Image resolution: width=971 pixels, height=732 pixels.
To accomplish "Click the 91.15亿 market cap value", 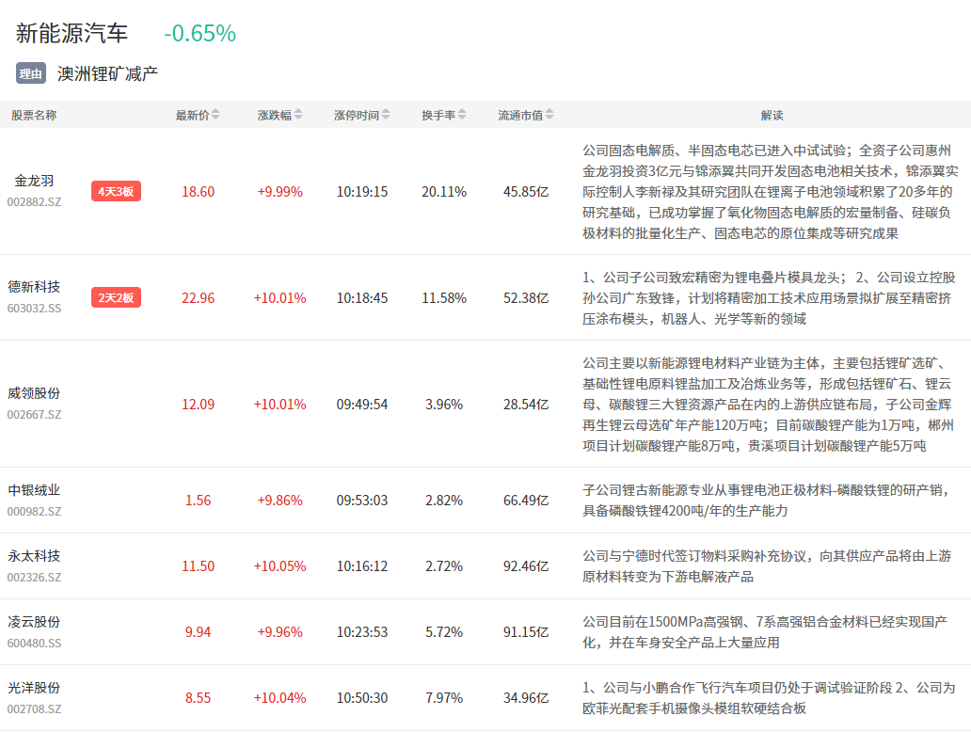I will (526, 632).
